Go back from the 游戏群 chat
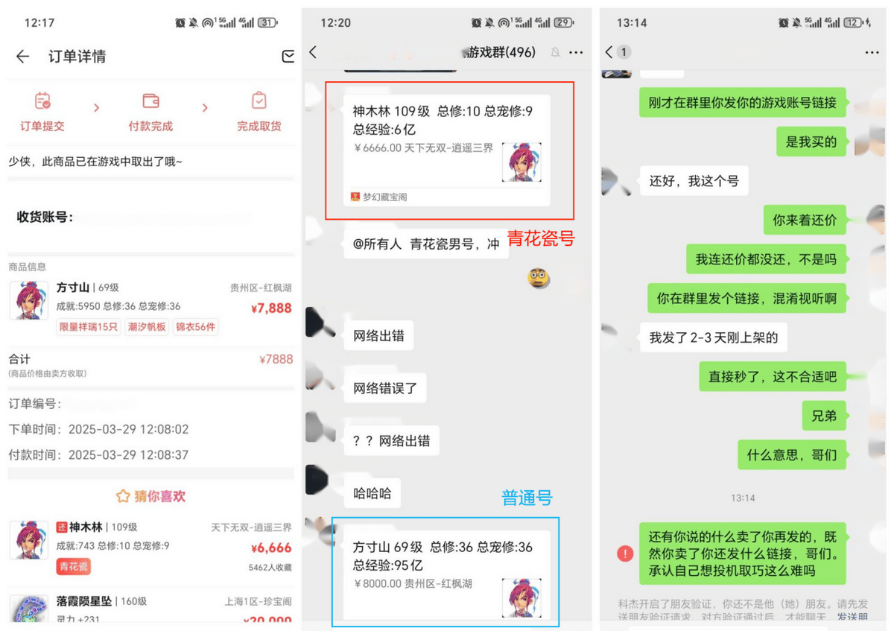 (313, 52)
